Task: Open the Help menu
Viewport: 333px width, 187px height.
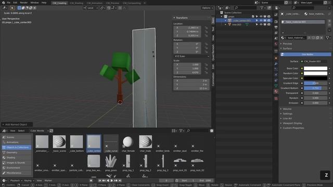Action: click(44, 3)
